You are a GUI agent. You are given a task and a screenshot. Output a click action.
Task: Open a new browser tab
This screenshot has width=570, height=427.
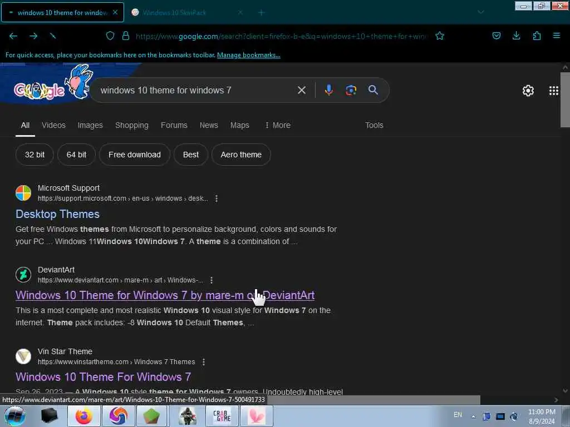[261, 12]
